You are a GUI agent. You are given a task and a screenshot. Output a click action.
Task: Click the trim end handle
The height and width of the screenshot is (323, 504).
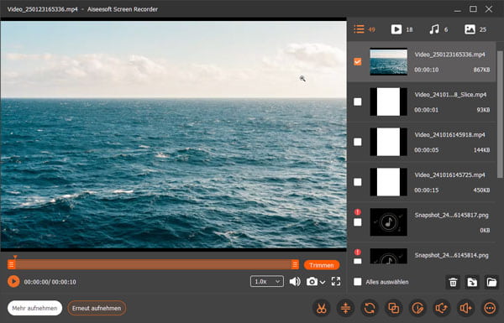point(295,264)
